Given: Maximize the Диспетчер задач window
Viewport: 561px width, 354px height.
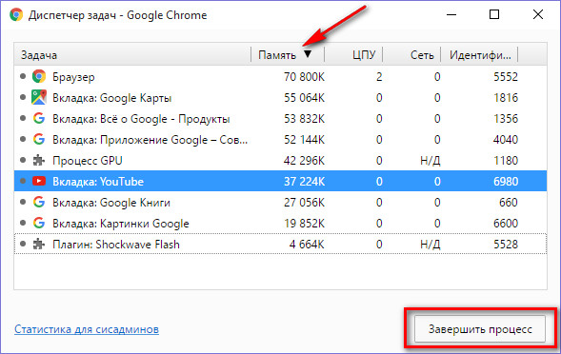Looking at the screenshot, I should coord(494,14).
